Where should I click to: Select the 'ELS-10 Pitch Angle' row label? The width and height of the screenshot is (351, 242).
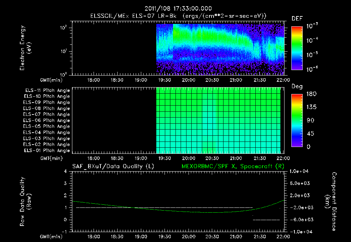47,96
